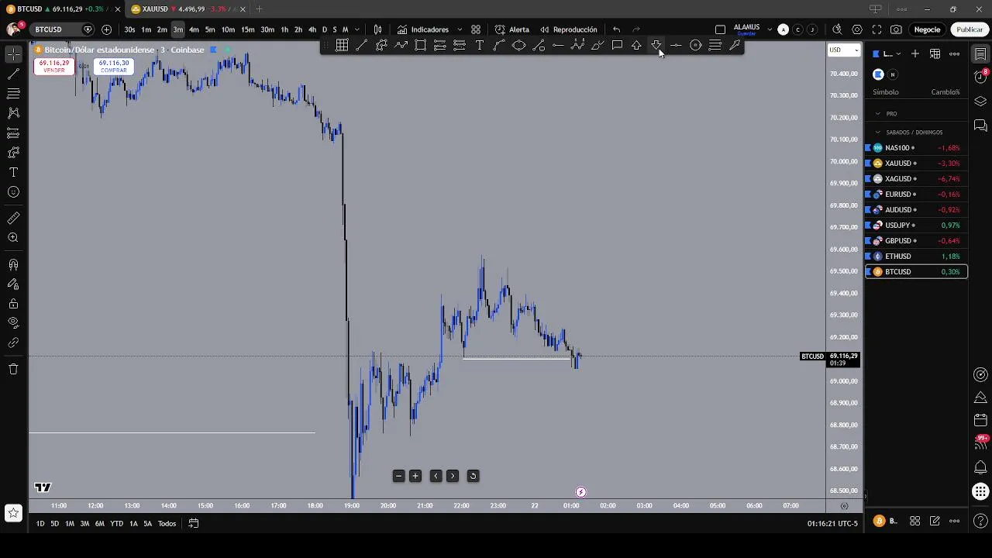Viewport: 992px width, 558px height.
Task: Select the grid table tool in floating toolbar
Action: click(x=342, y=45)
